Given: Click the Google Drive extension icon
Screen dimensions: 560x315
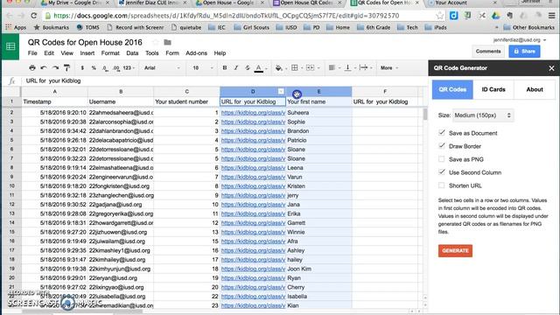Looking at the screenshot, I should coord(496,16).
